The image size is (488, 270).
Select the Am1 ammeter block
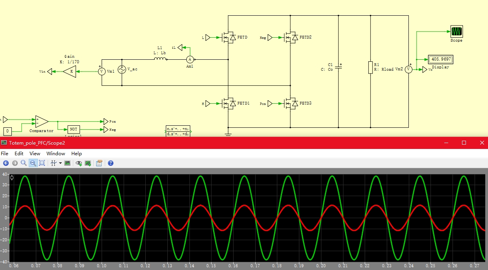coord(190,60)
